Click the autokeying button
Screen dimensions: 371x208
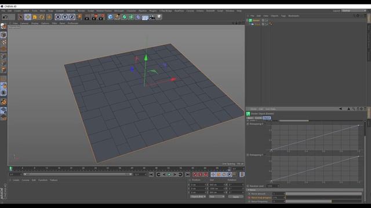201,174
